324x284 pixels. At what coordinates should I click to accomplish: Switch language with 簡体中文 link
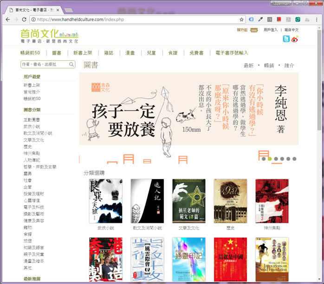pos(292,30)
